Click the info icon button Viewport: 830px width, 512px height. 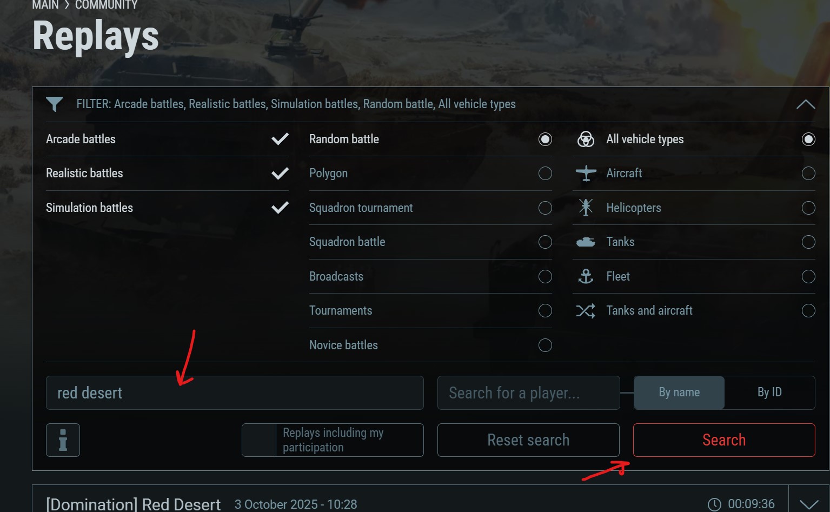(63, 440)
